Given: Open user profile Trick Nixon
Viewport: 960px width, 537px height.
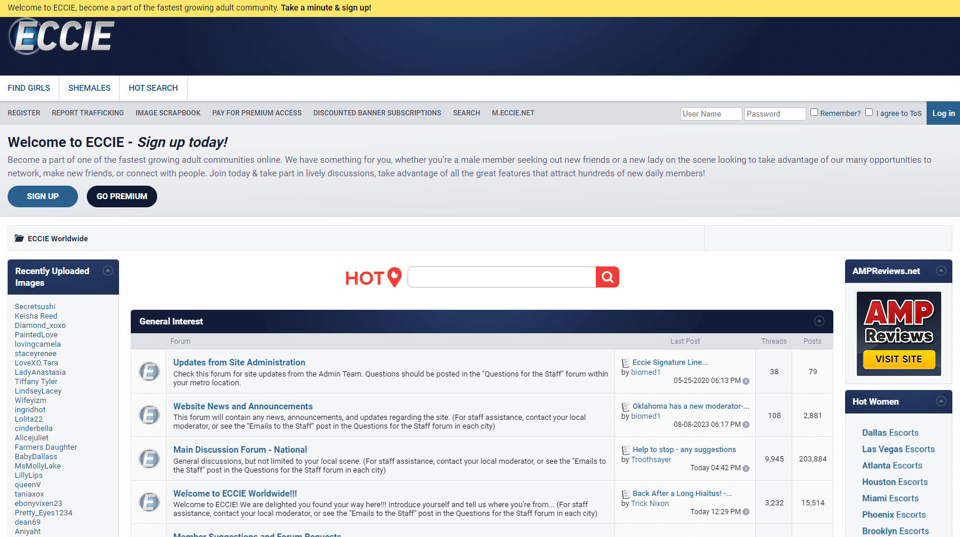Looking at the screenshot, I should [650, 504].
